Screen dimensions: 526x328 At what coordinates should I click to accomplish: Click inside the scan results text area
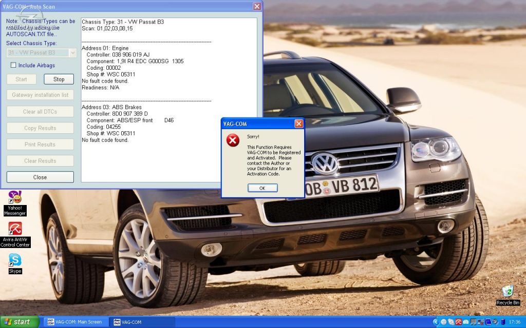click(169, 100)
